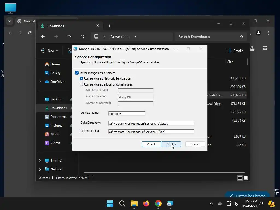Select the file sized 590,696 KB
The height and width of the screenshot is (210, 280).
click(238, 95)
